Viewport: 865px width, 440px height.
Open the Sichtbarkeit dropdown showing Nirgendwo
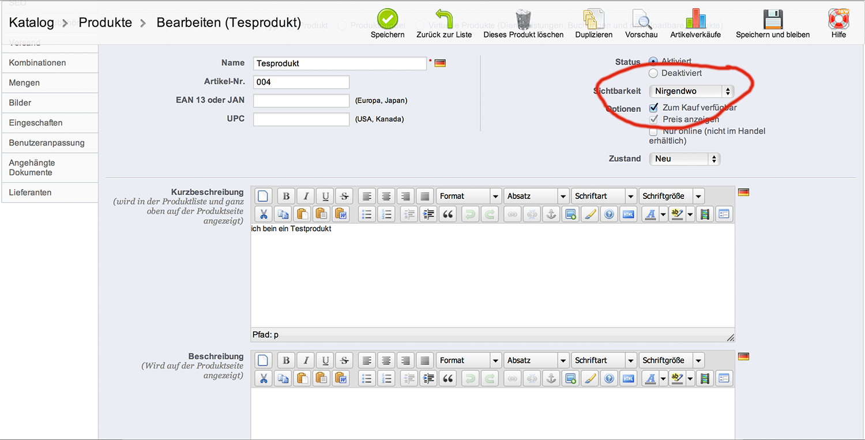point(691,91)
